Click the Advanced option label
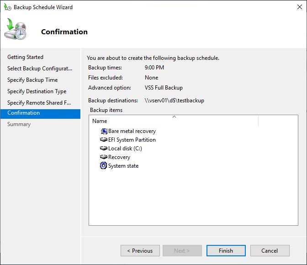Screen dimensions: 307x265 tap(110, 88)
